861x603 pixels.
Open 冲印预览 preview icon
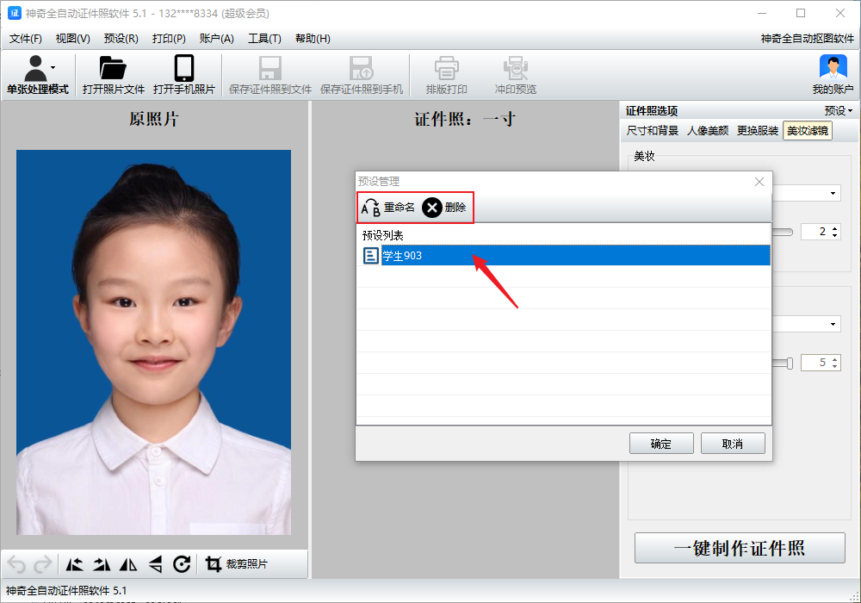[x=515, y=69]
